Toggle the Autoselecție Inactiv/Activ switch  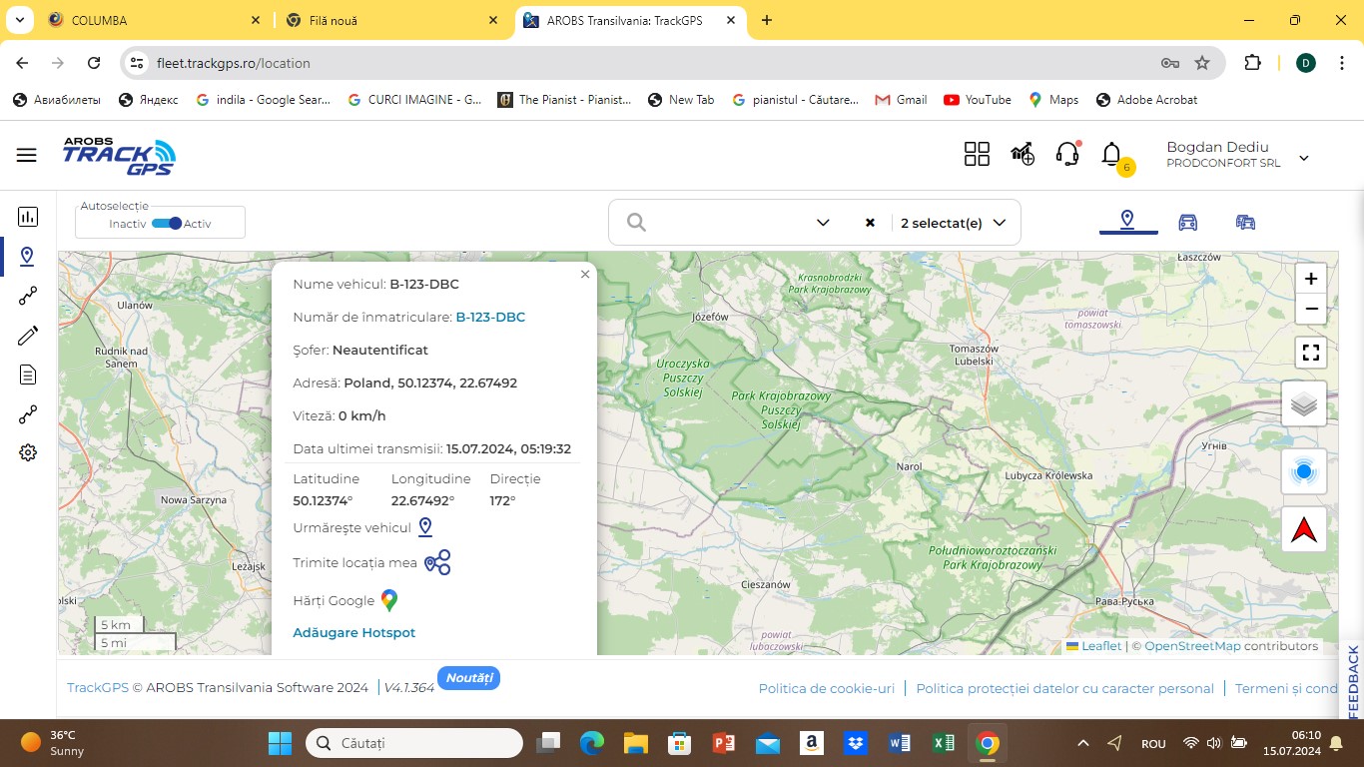click(x=166, y=224)
